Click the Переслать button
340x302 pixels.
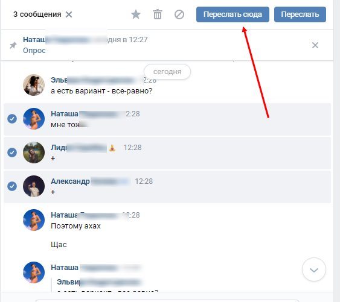click(x=300, y=14)
